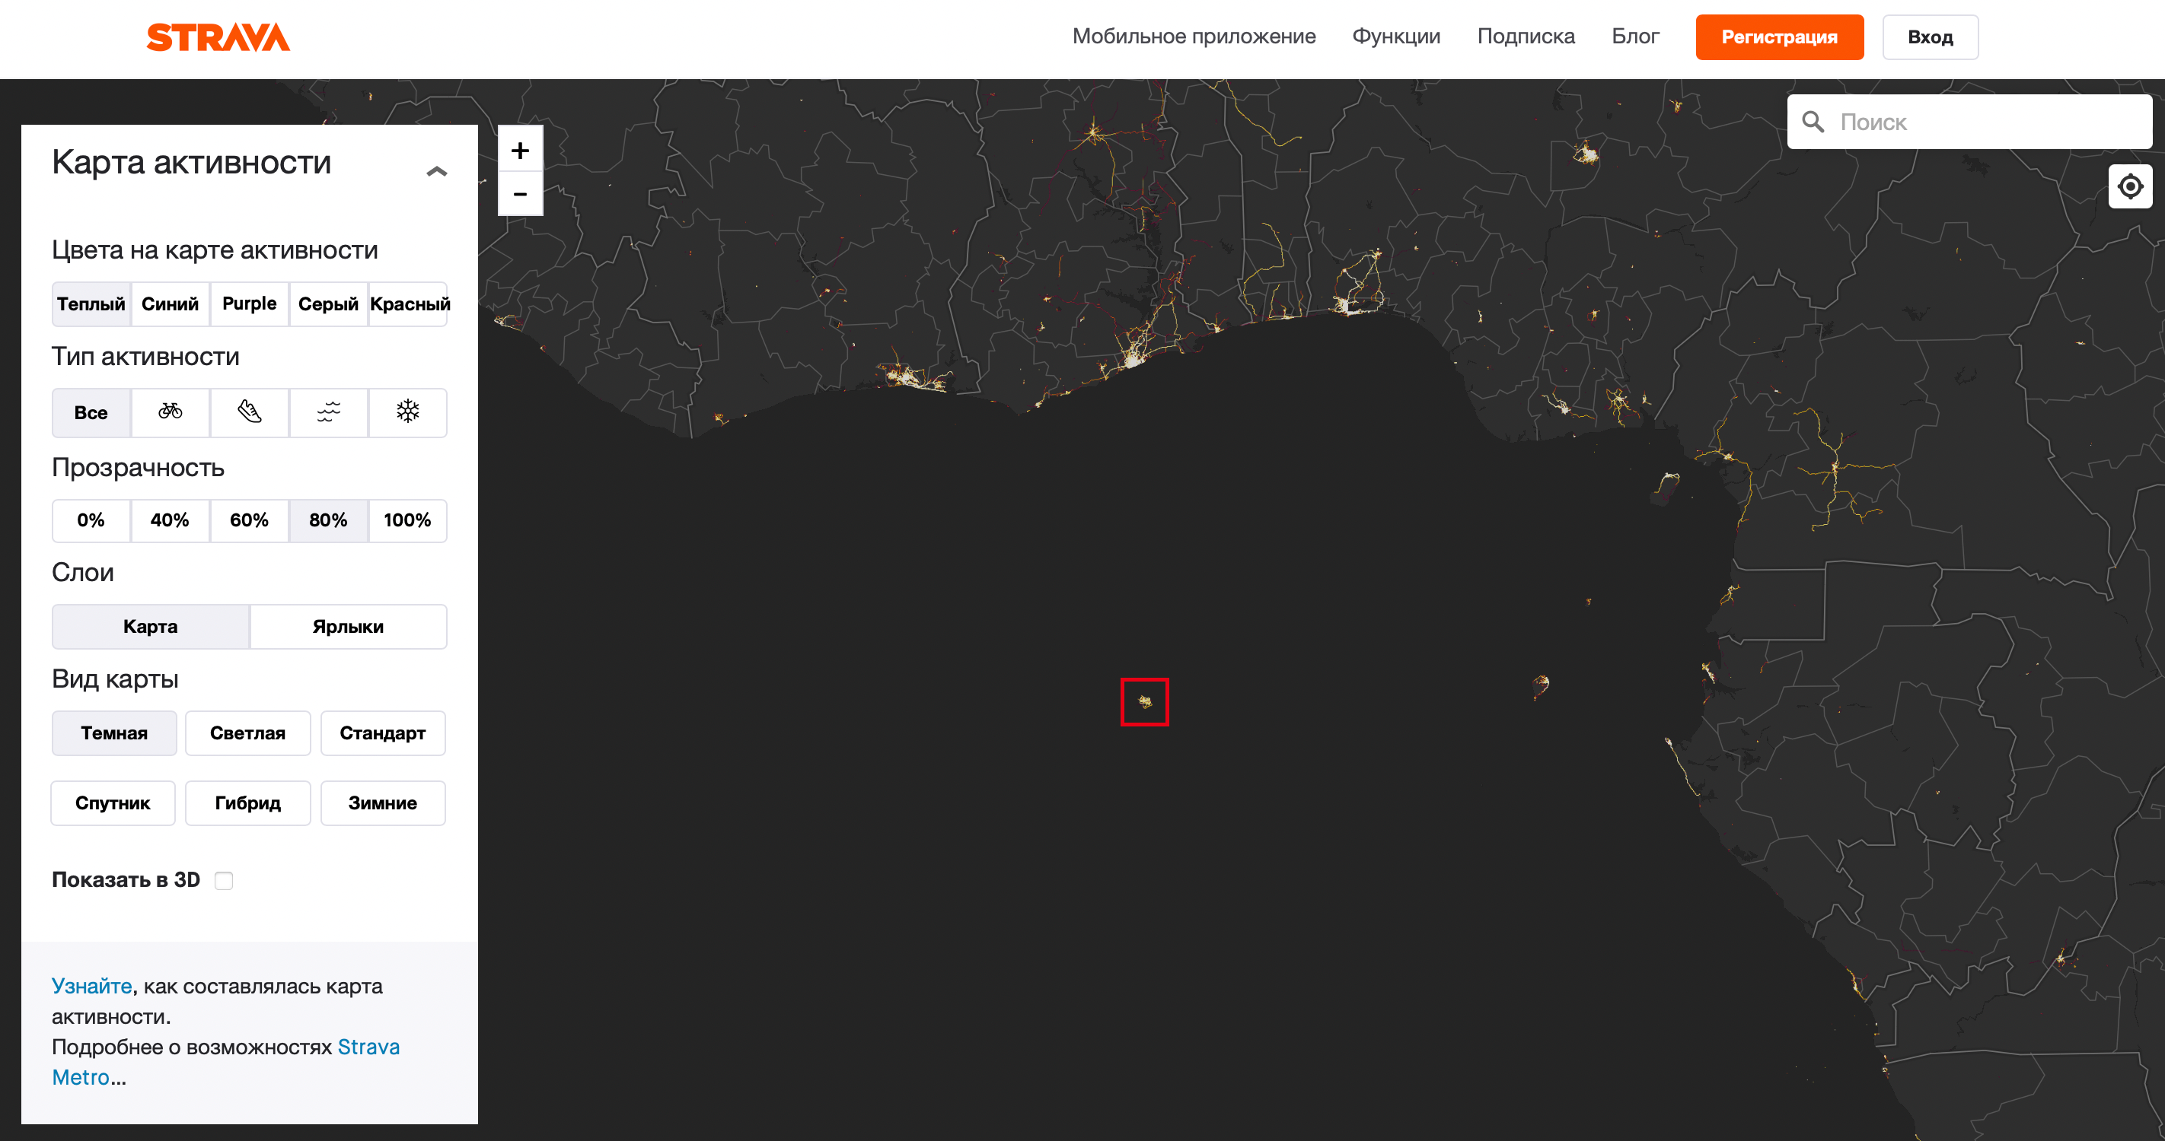
Task: Set opacity to 0%
Action: [x=91, y=520]
